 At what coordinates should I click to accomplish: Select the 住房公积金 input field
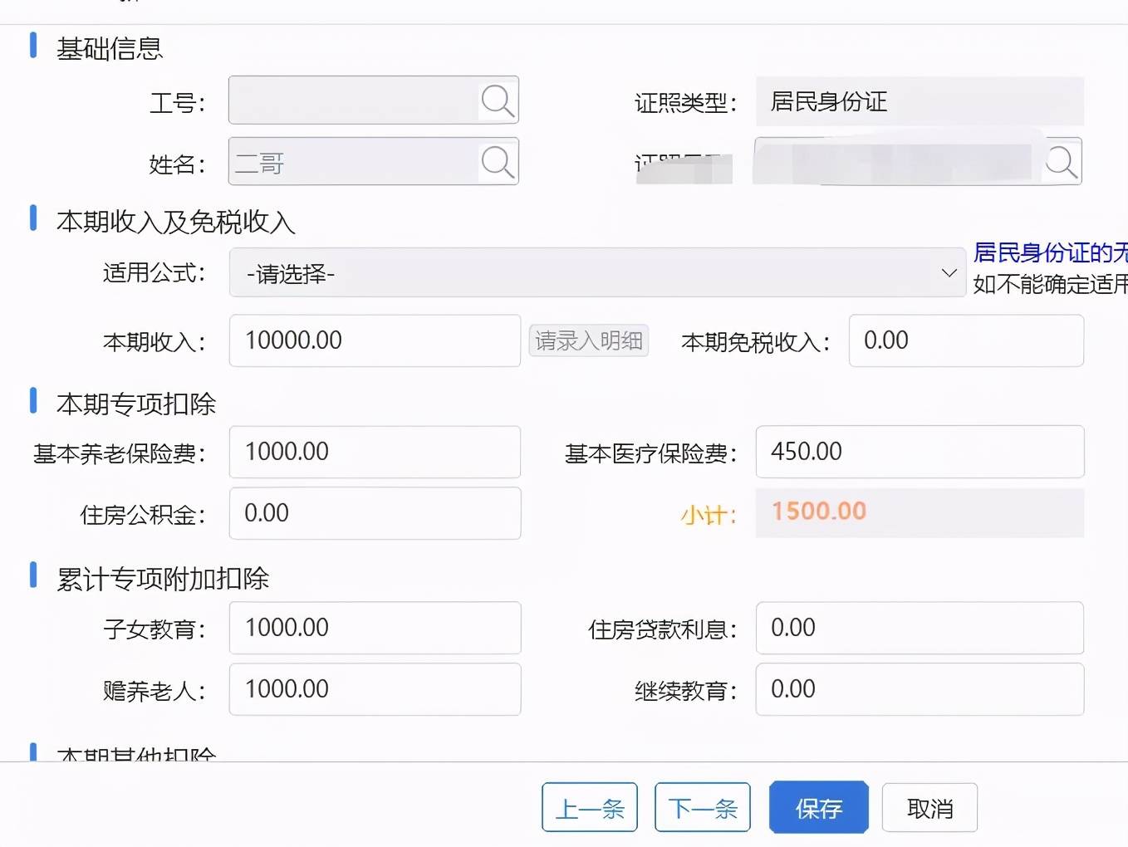(x=374, y=513)
